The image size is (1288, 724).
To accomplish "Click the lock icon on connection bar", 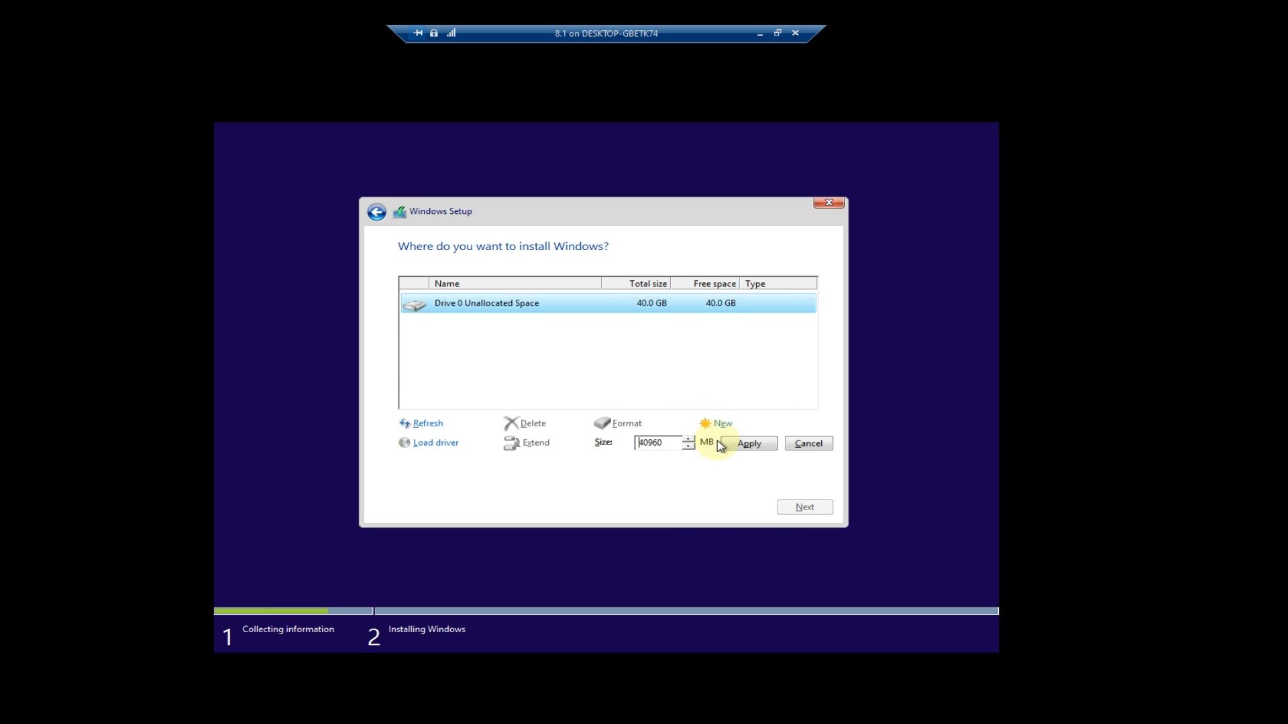I will pyautogui.click(x=434, y=33).
